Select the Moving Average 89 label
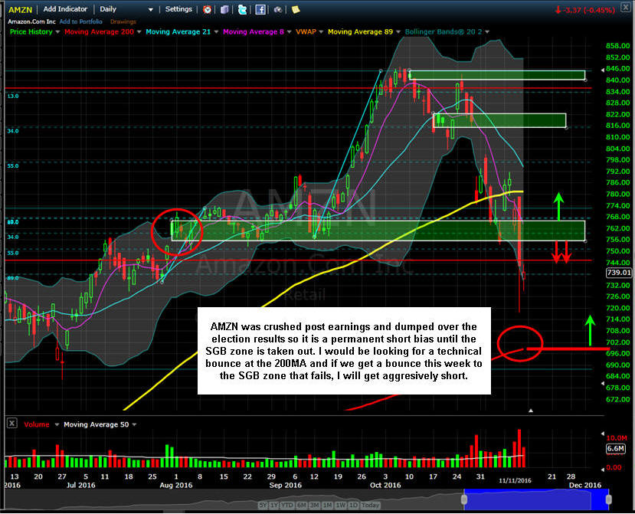The image size is (635, 514). pyautogui.click(x=361, y=31)
